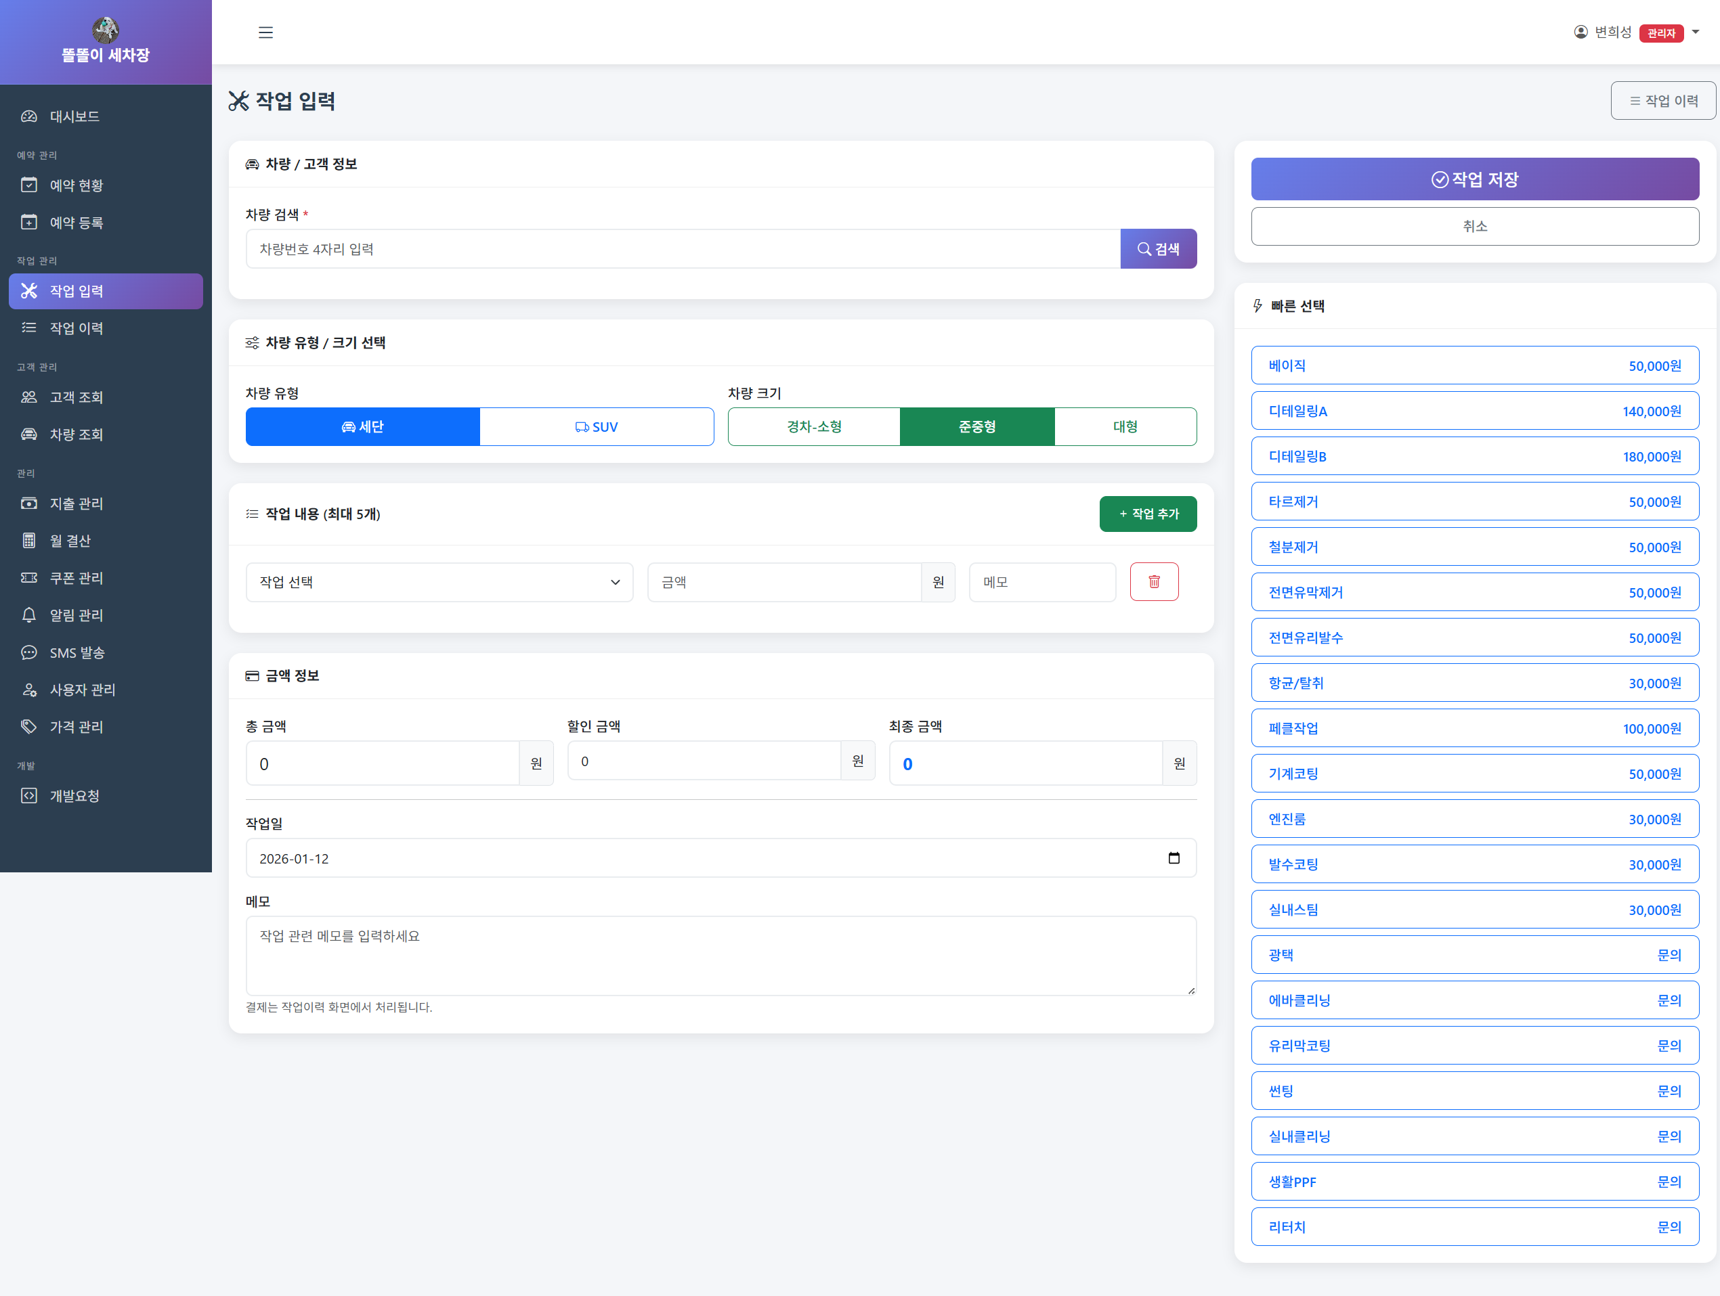1720x1296 pixels.
Task: Click the SMS 발송 chat bubble icon
Action: [x=28, y=652]
